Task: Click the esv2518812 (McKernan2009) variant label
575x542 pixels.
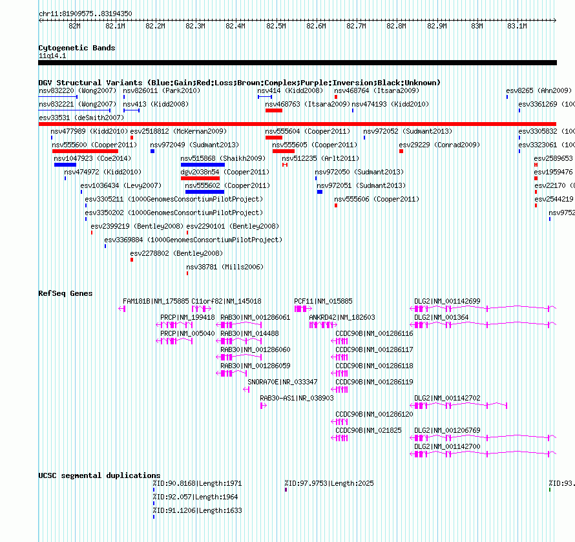Action: tap(178, 131)
